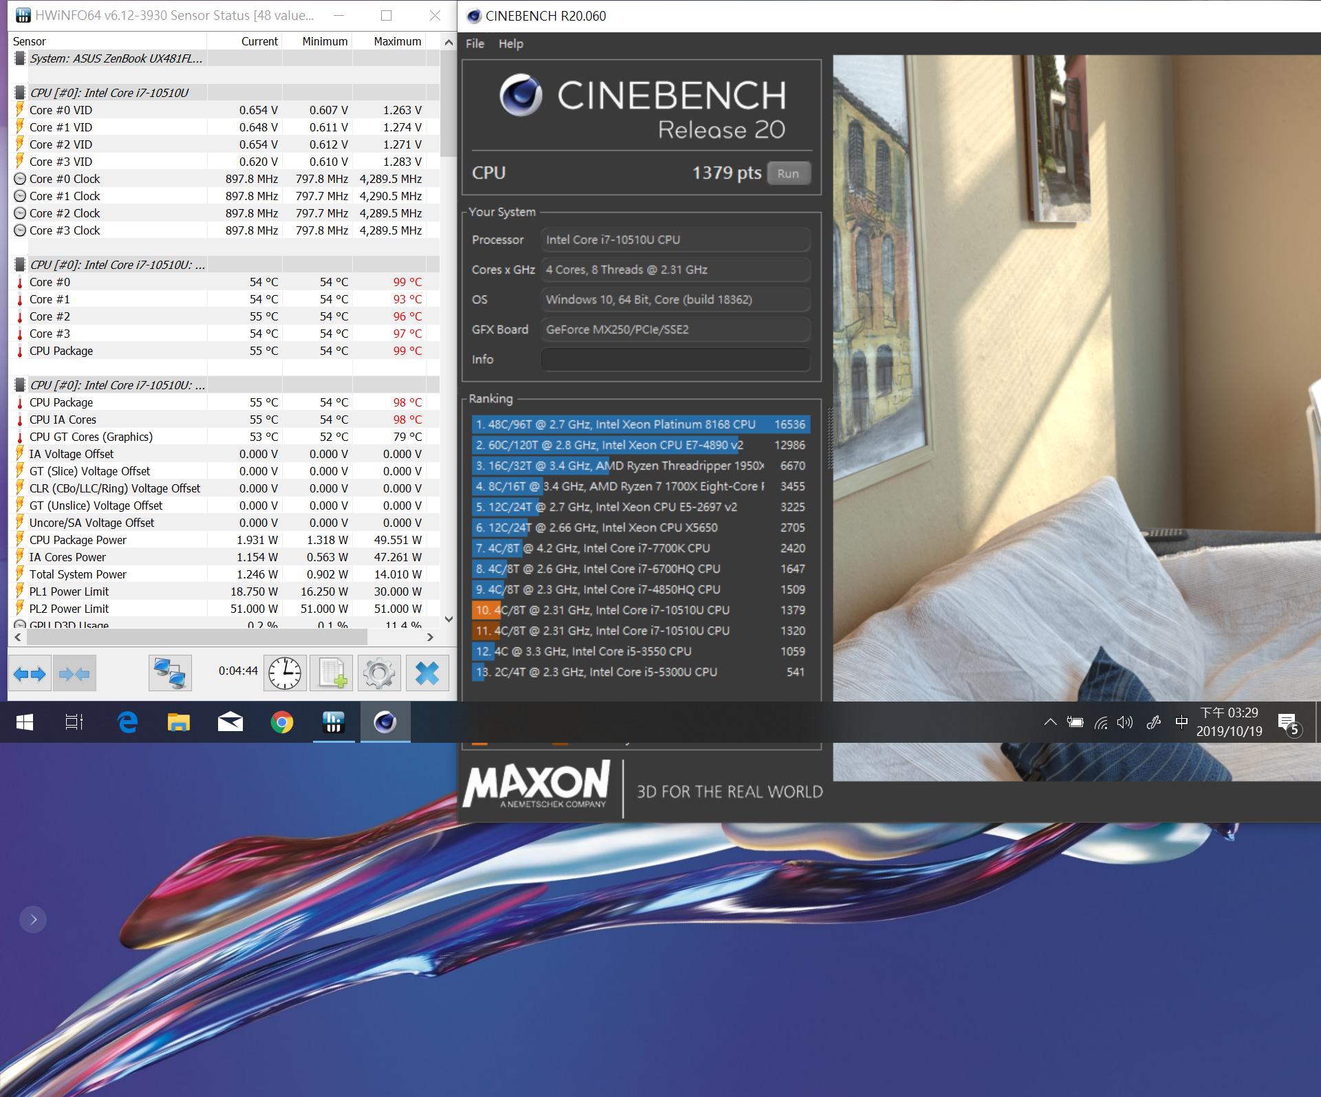
Task: Click the log to file icon in HWiNFO
Action: [x=332, y=673]
